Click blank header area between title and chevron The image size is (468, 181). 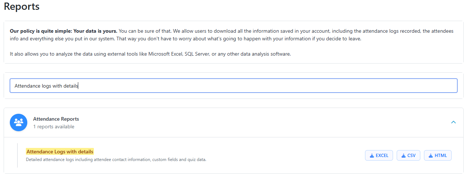255,122
